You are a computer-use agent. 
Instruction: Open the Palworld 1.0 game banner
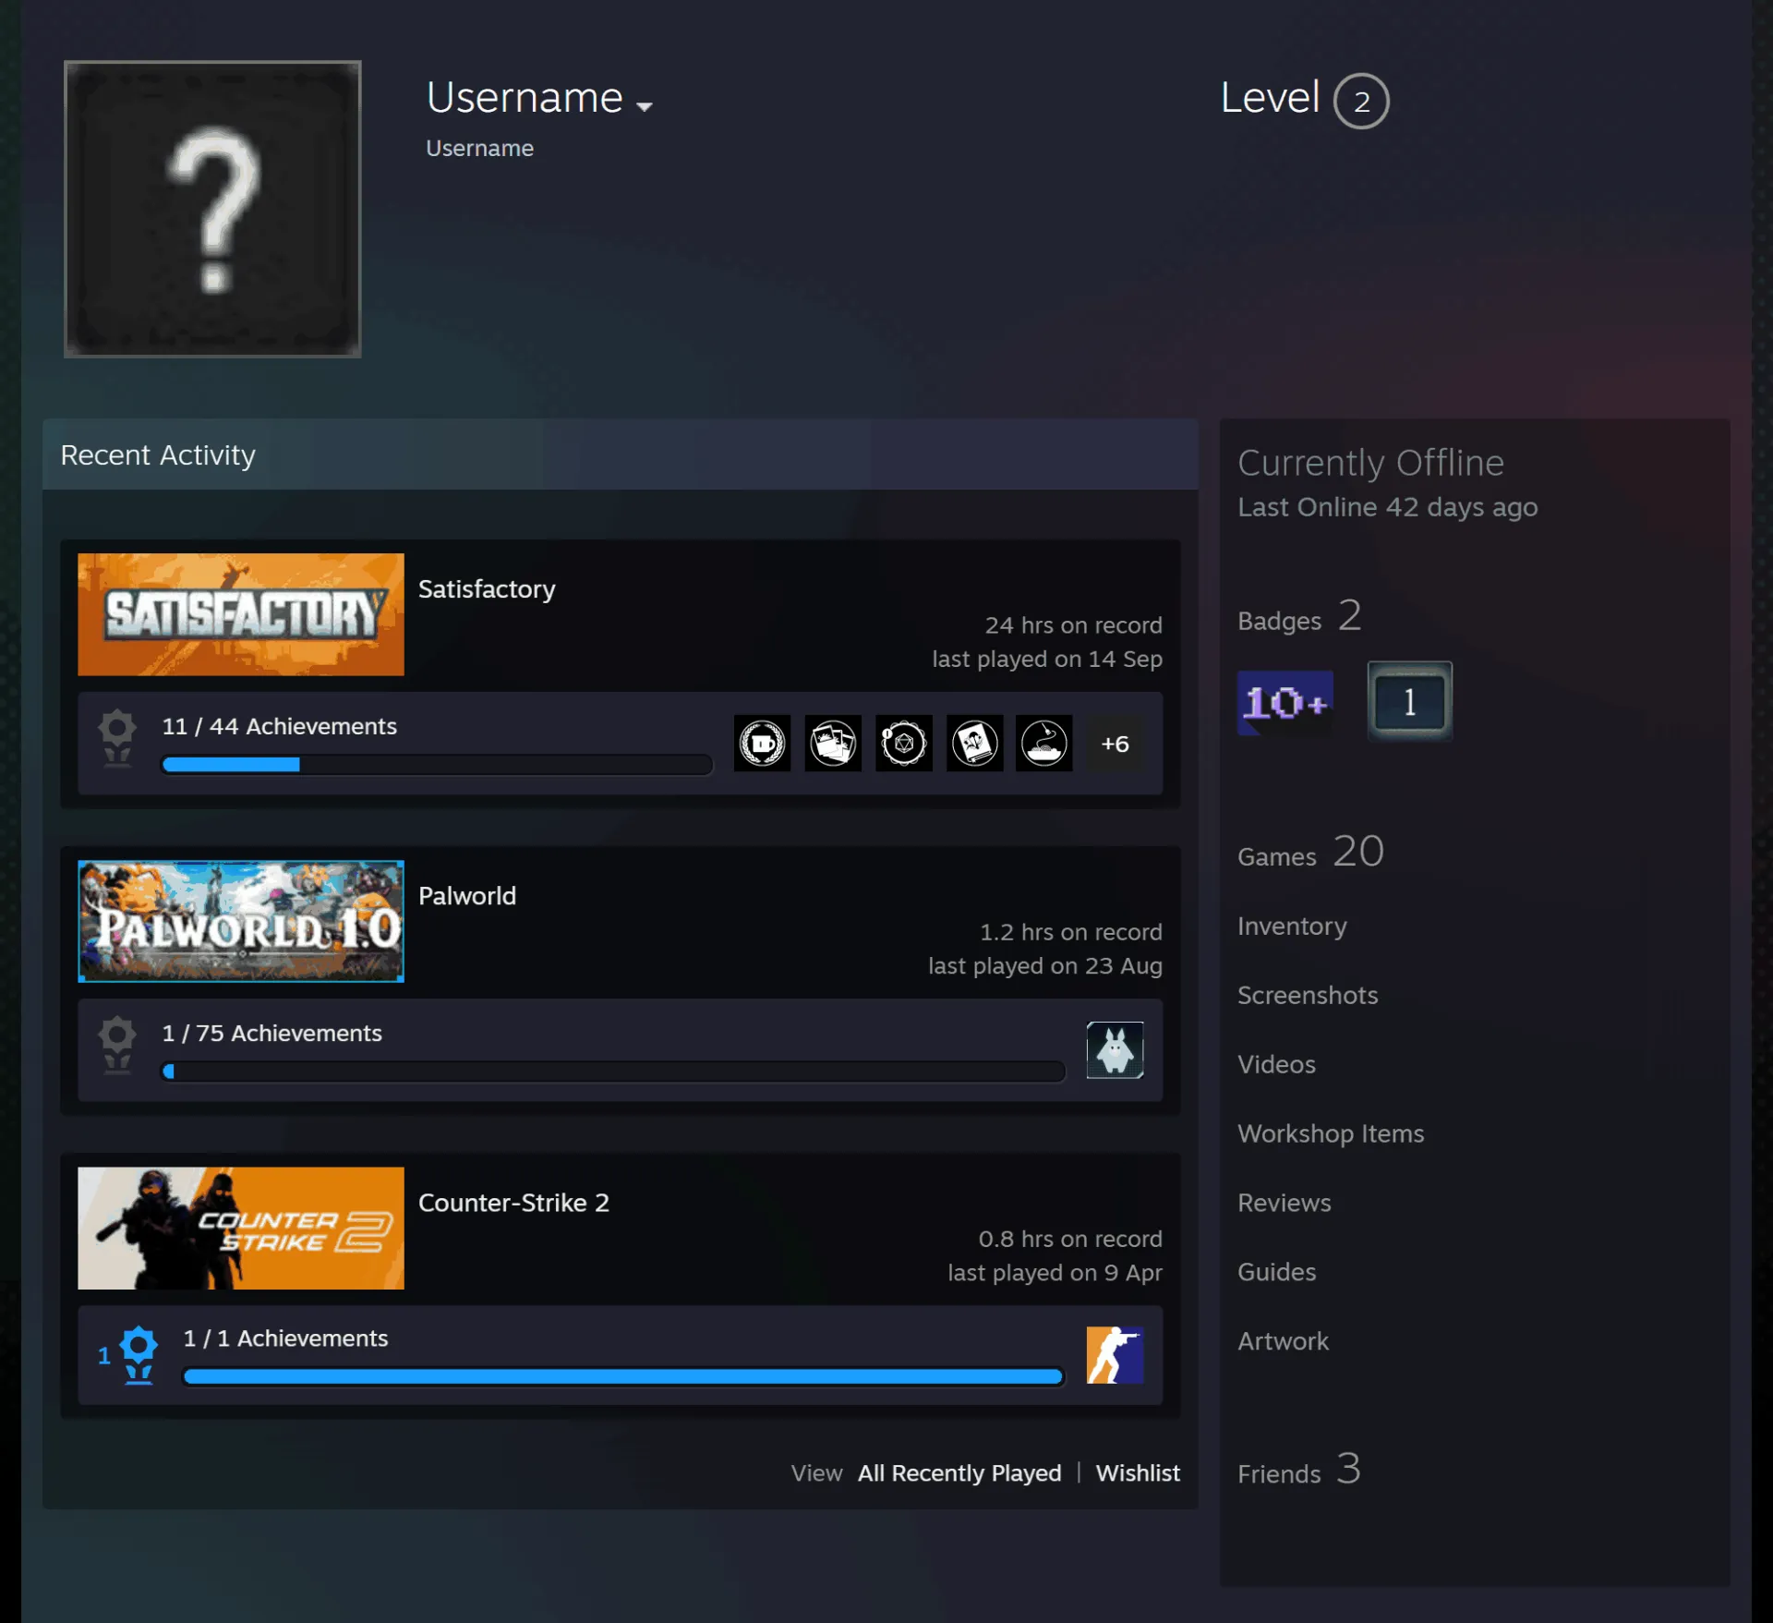(x=241, y=921)
